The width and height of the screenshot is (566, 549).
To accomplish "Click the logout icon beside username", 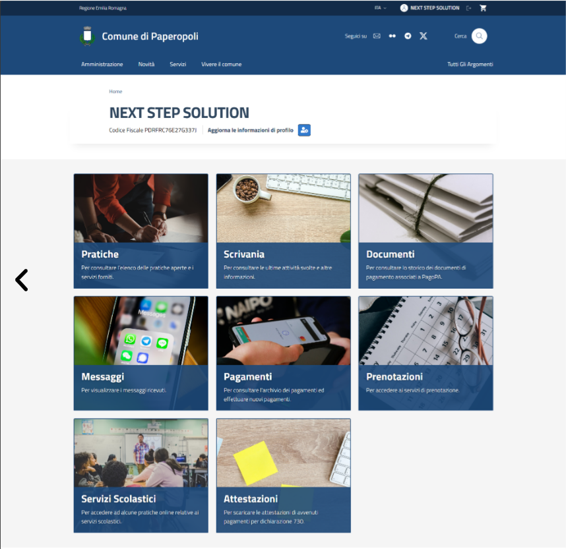I will click(468, 8).
